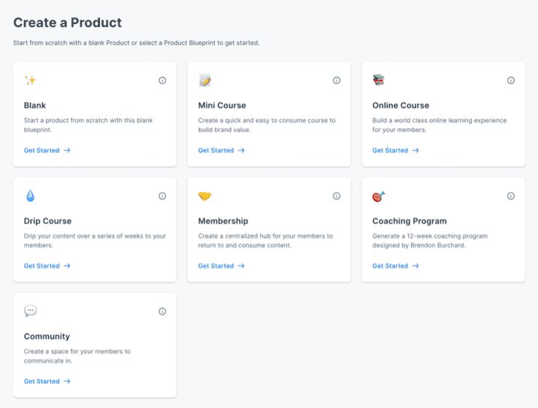Click the speech bubble icon for Community

click(30, 311)
